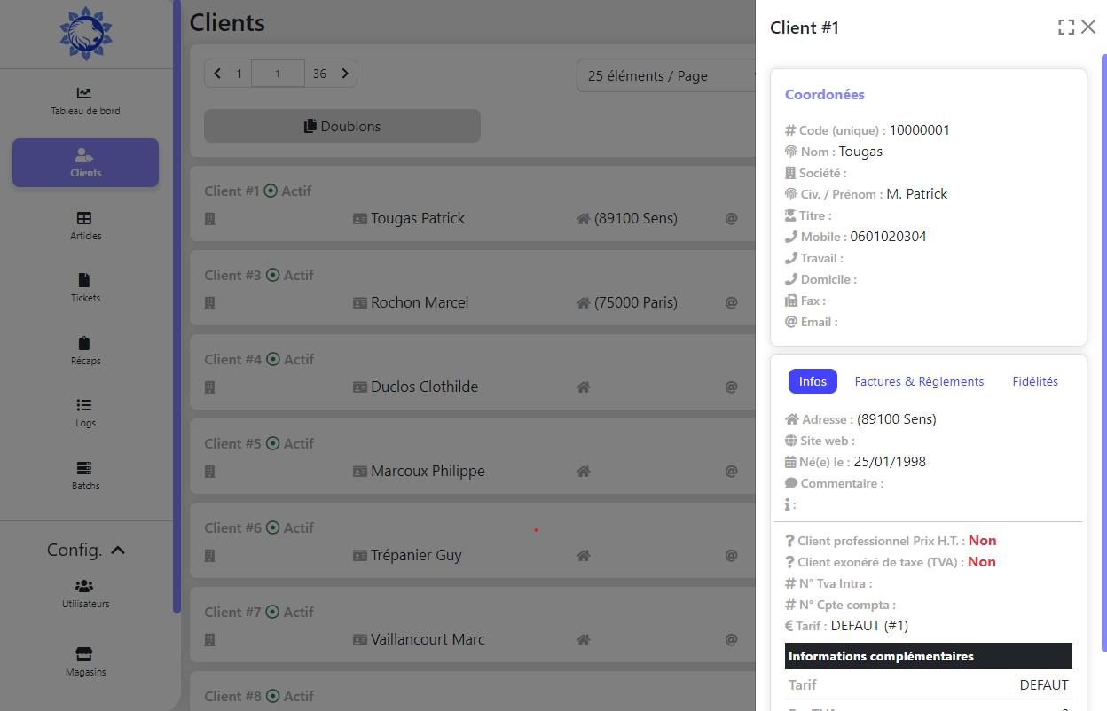Jump to last page 36
The image size is (1107, 711).
pos(319,74)
